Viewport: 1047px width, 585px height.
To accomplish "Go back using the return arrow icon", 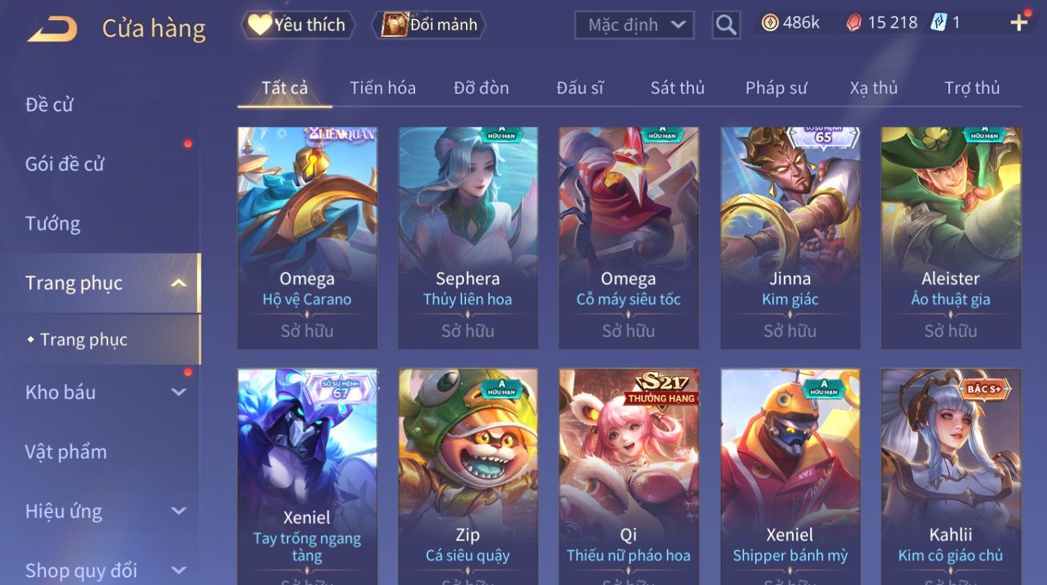I will pos(52,29).
